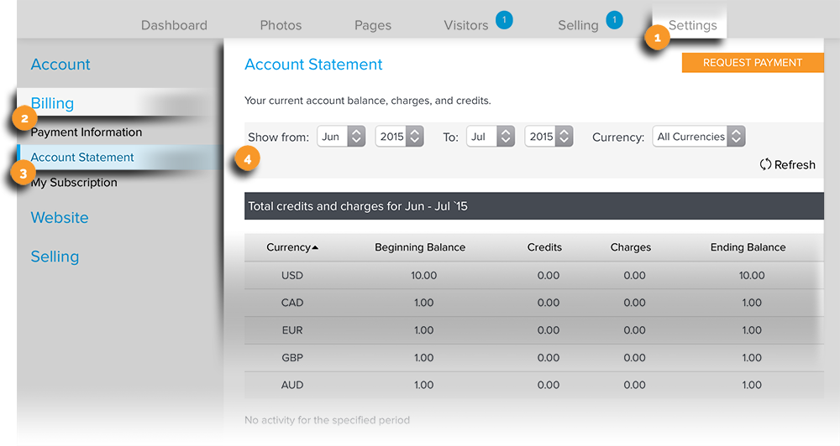The image size is (840, 446).
Task: Click the Request Payment button
Action: pyautogui.click(x=753, y=63)
